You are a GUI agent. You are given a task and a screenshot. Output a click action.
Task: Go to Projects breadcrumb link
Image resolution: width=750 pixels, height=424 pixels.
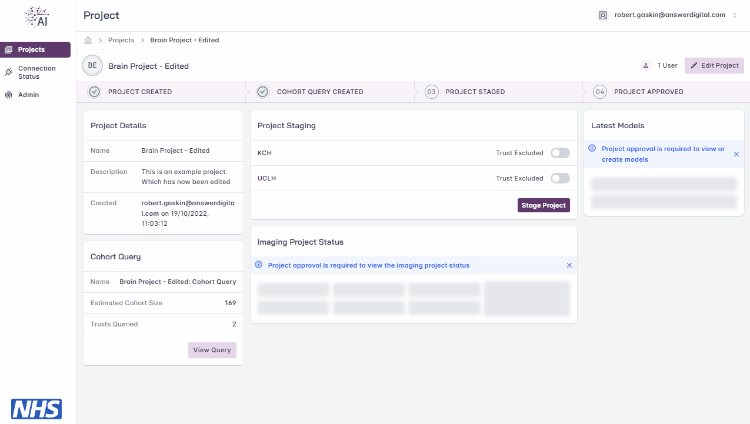pos(121,40)
